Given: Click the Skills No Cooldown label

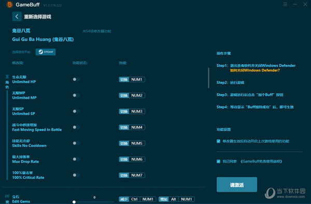Looking at the screenshot, I should (x=30, y=143).
